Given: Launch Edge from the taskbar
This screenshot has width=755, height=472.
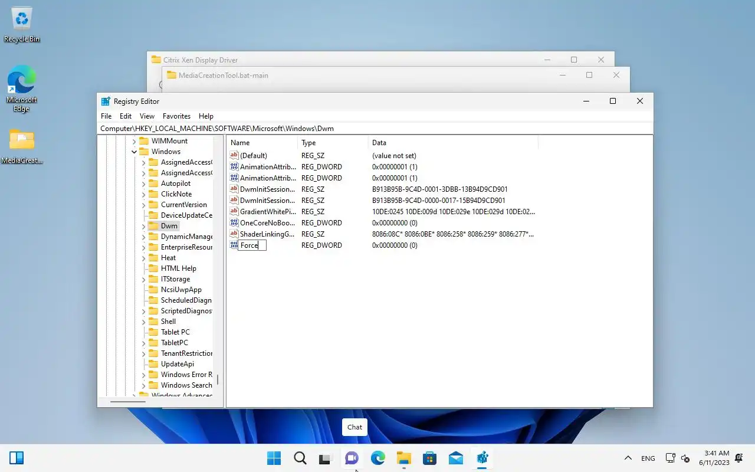Looking at the screenshot, I should pos(377,458).
